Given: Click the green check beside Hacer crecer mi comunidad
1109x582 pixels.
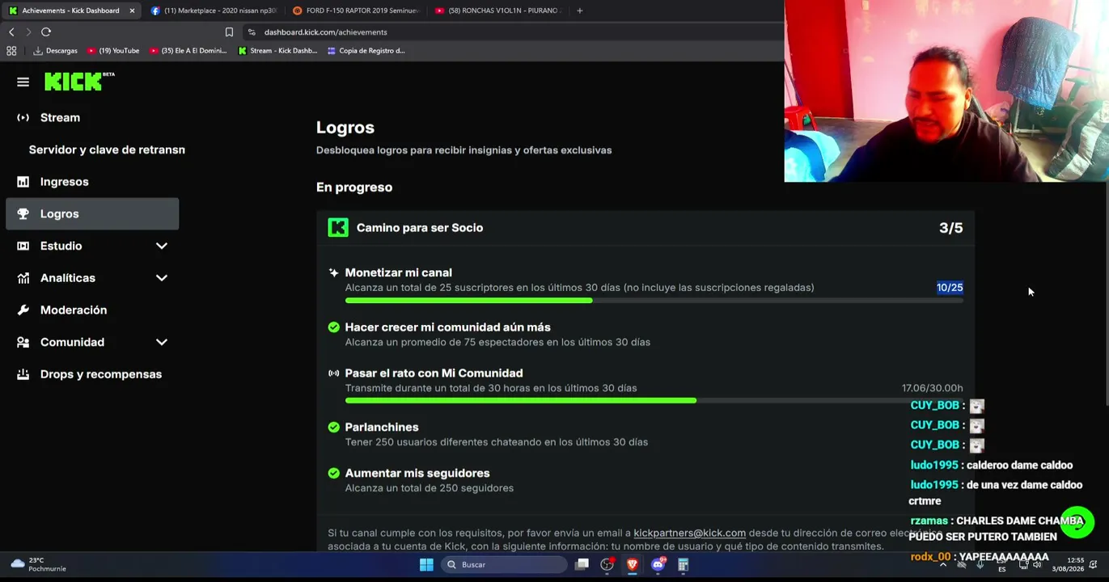Looking at the screenshot, I should coord(333,327).
